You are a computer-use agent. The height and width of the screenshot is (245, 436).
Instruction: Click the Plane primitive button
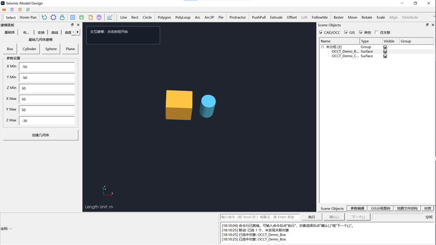point(70,49)
